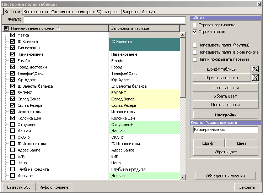Click the Закрыть button
The image size is (263, 193).
tap(247, 187)
